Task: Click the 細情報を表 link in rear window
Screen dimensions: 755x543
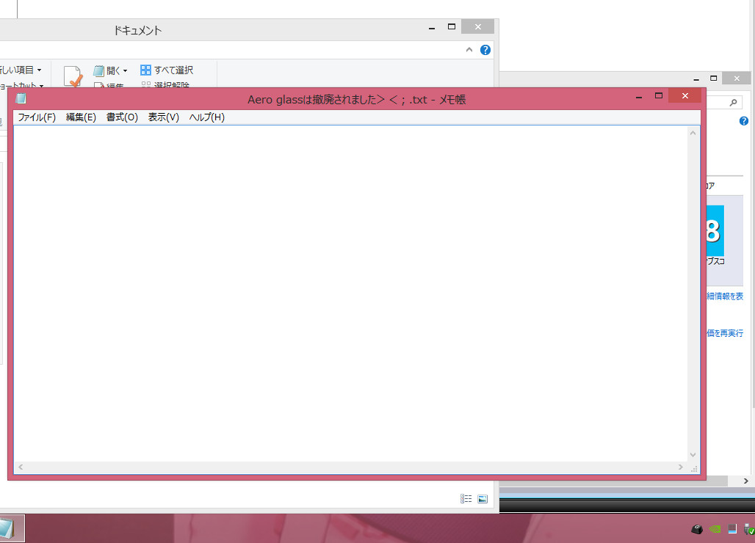Action: coord(725,296)
